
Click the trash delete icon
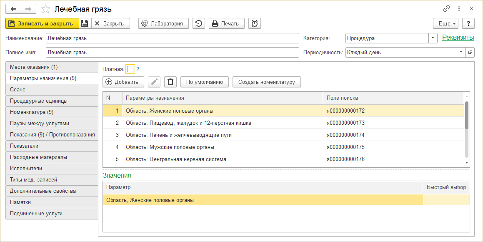pyautogui.click(x=170, y=82)
